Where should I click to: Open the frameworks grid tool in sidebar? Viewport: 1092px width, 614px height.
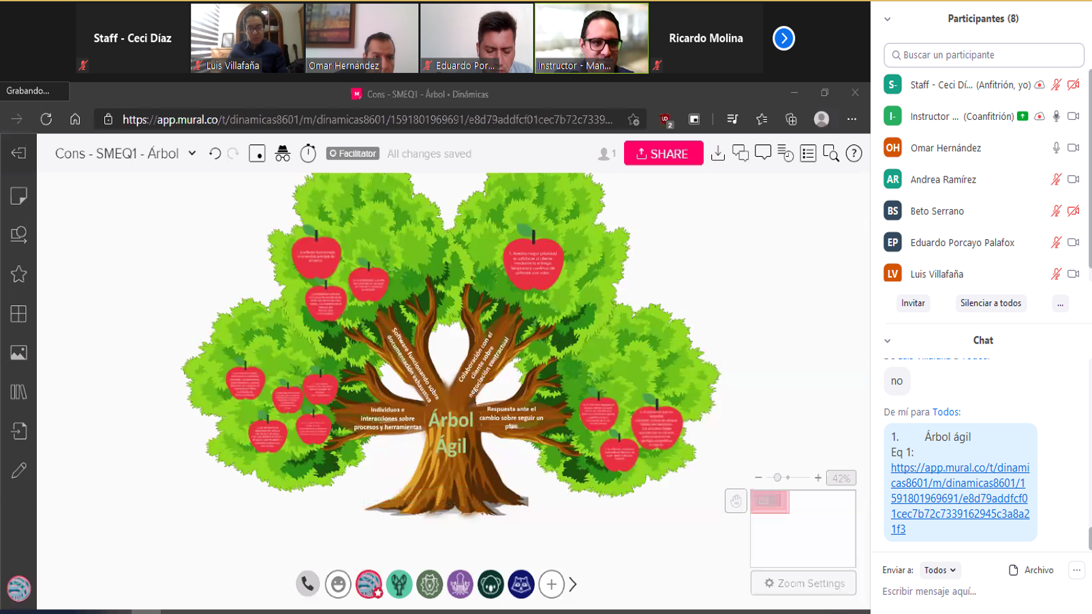(x=18, y=314)
